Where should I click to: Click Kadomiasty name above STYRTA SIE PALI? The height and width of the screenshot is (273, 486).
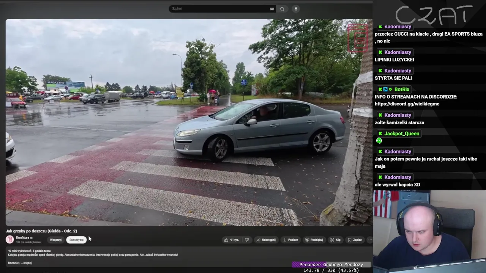pyautogui.click(x=398, y=71)
